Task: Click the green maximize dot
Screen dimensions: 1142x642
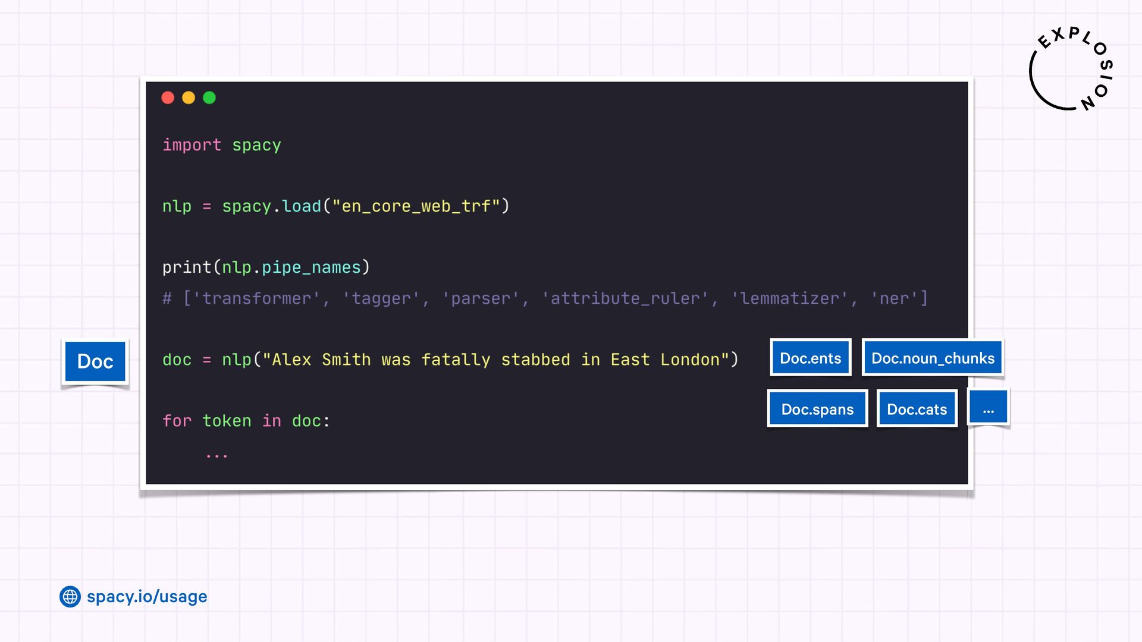Action: click(x=209, y=97)
